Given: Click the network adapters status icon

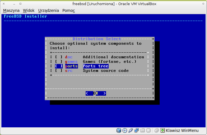Looking at the screenshot, I should 136,130.
